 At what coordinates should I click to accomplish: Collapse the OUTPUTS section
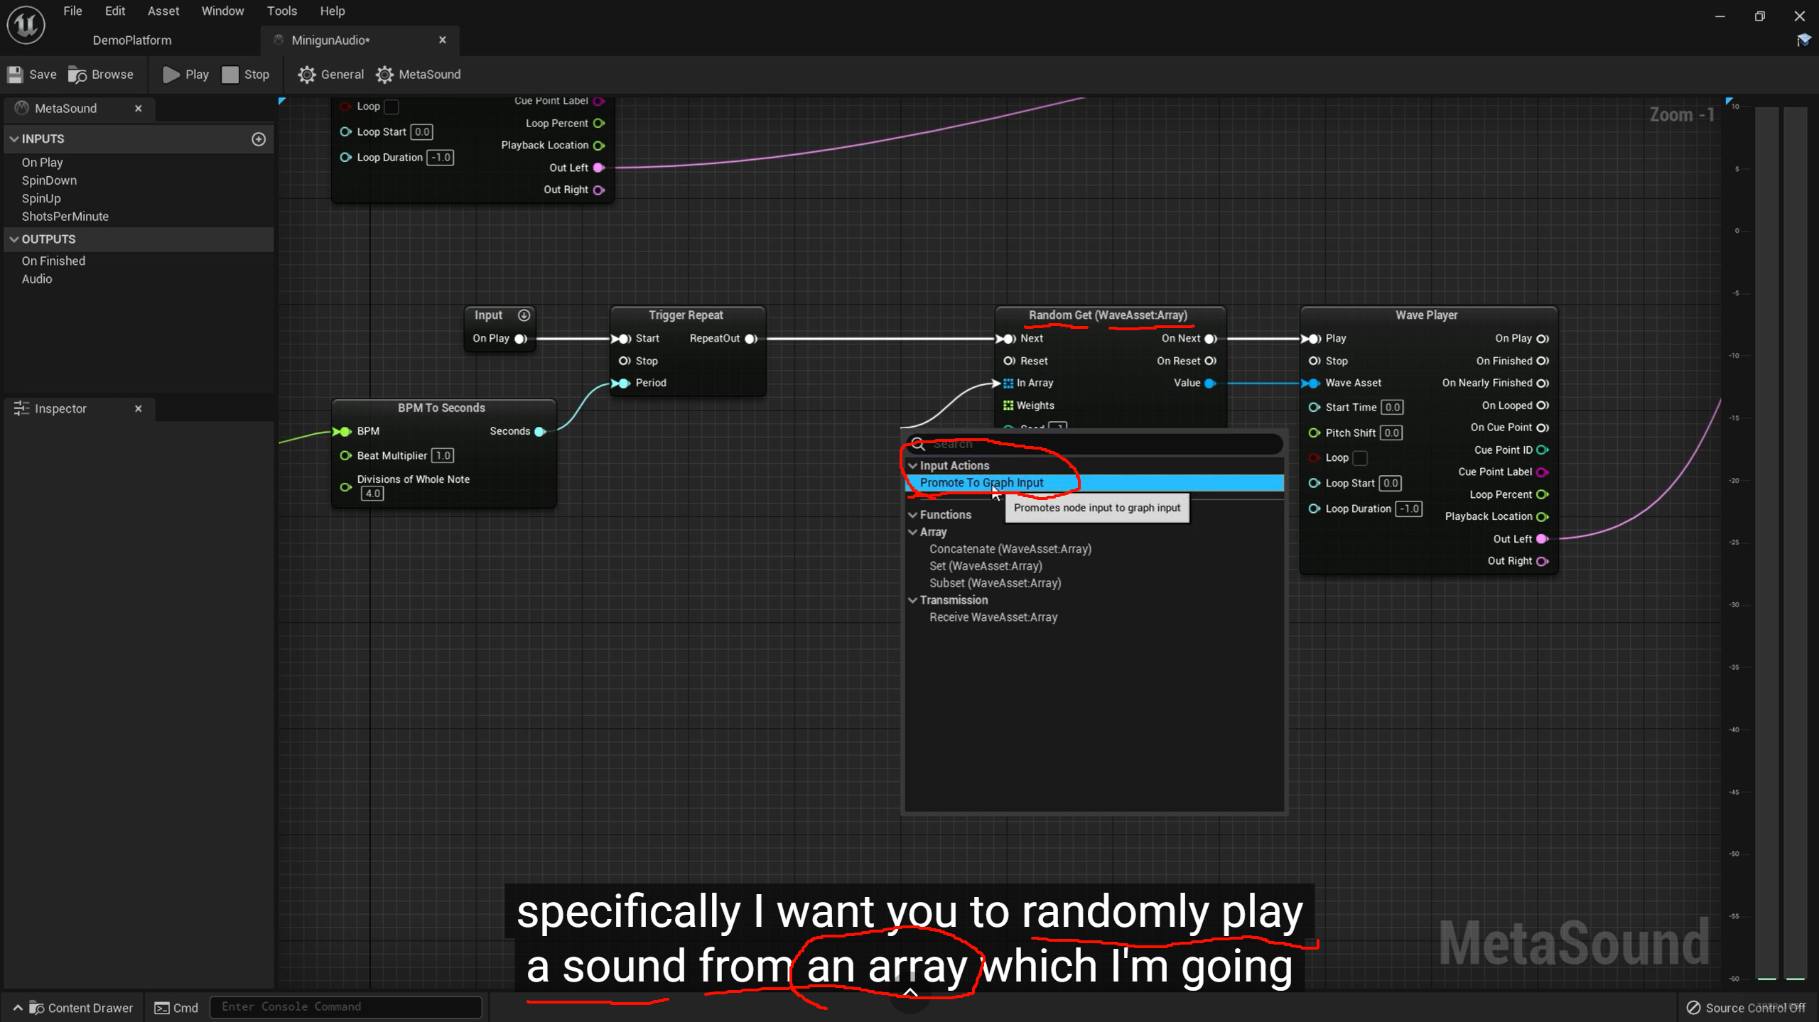(14, 239)
